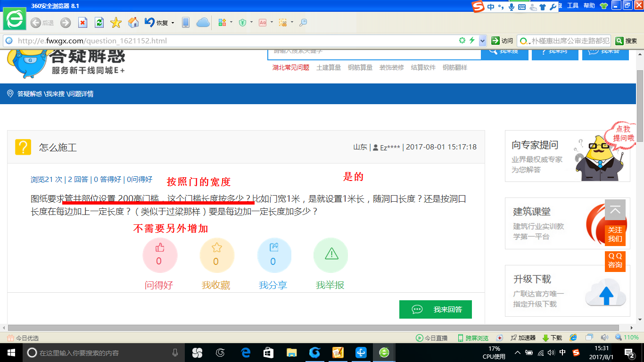
Task: Open the browser home page icon
Action: [133, 22]
